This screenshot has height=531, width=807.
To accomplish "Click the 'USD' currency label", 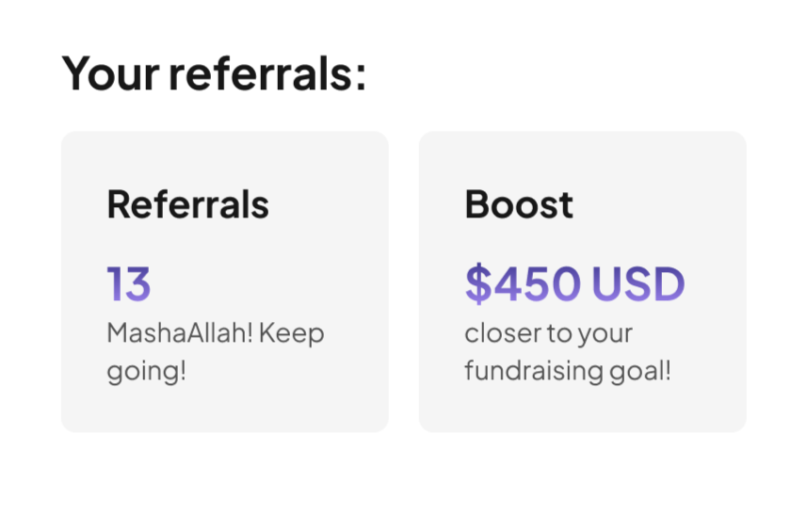I will point(638,283).
